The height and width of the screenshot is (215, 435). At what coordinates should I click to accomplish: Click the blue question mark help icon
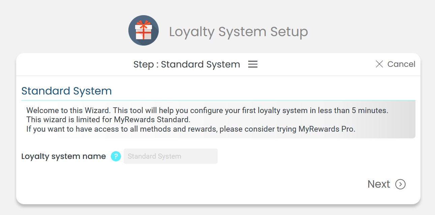pos(116,156)
